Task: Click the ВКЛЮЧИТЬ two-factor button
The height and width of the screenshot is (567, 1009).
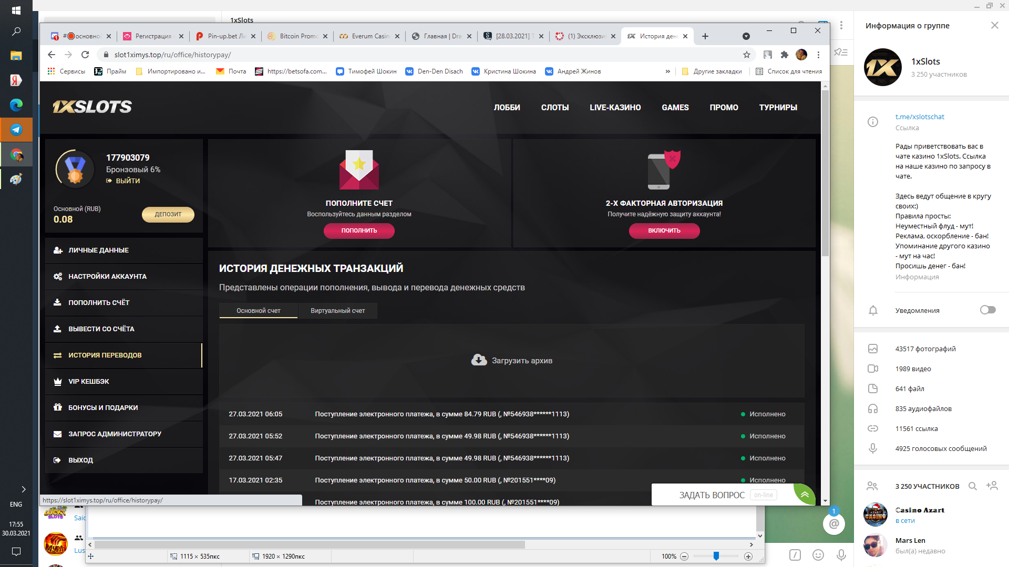Action: point(664,230)
